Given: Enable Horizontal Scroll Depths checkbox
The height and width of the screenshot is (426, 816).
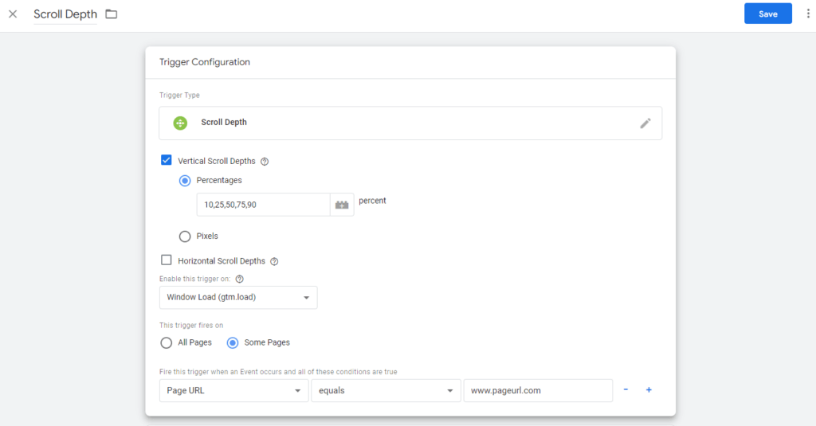Looking at the screenshot, I should click(x=167, y=260).
